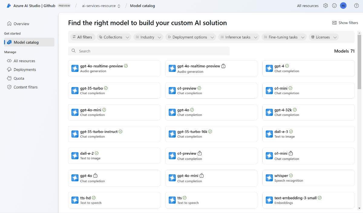
Task: Go to Deployments in the sidebar
Action: [25, 69]
